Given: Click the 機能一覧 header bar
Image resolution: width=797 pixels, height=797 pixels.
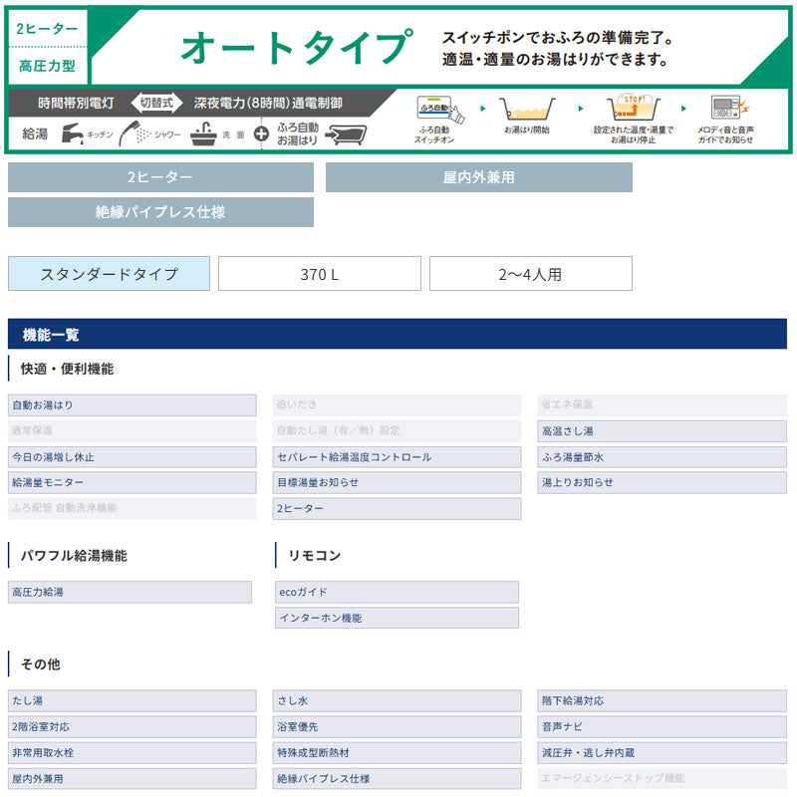Looking at the screenshot, I should click(x=398, y=334).
